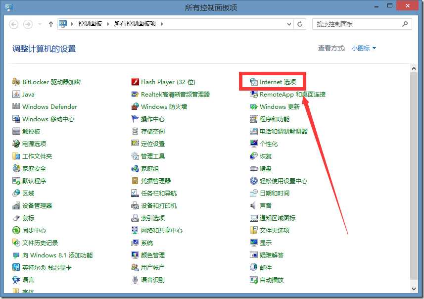Click the 鼠标 mouse icon
424x299 pixels.
16,218
